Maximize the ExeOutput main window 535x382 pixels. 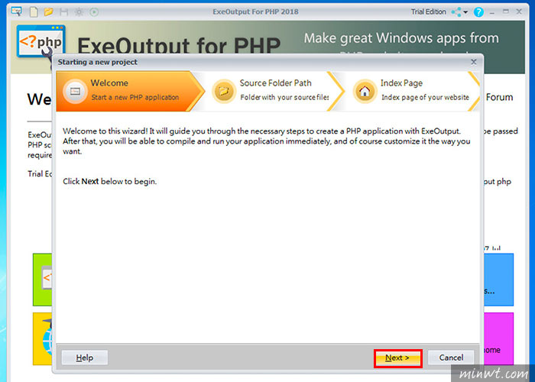[506, 11]
